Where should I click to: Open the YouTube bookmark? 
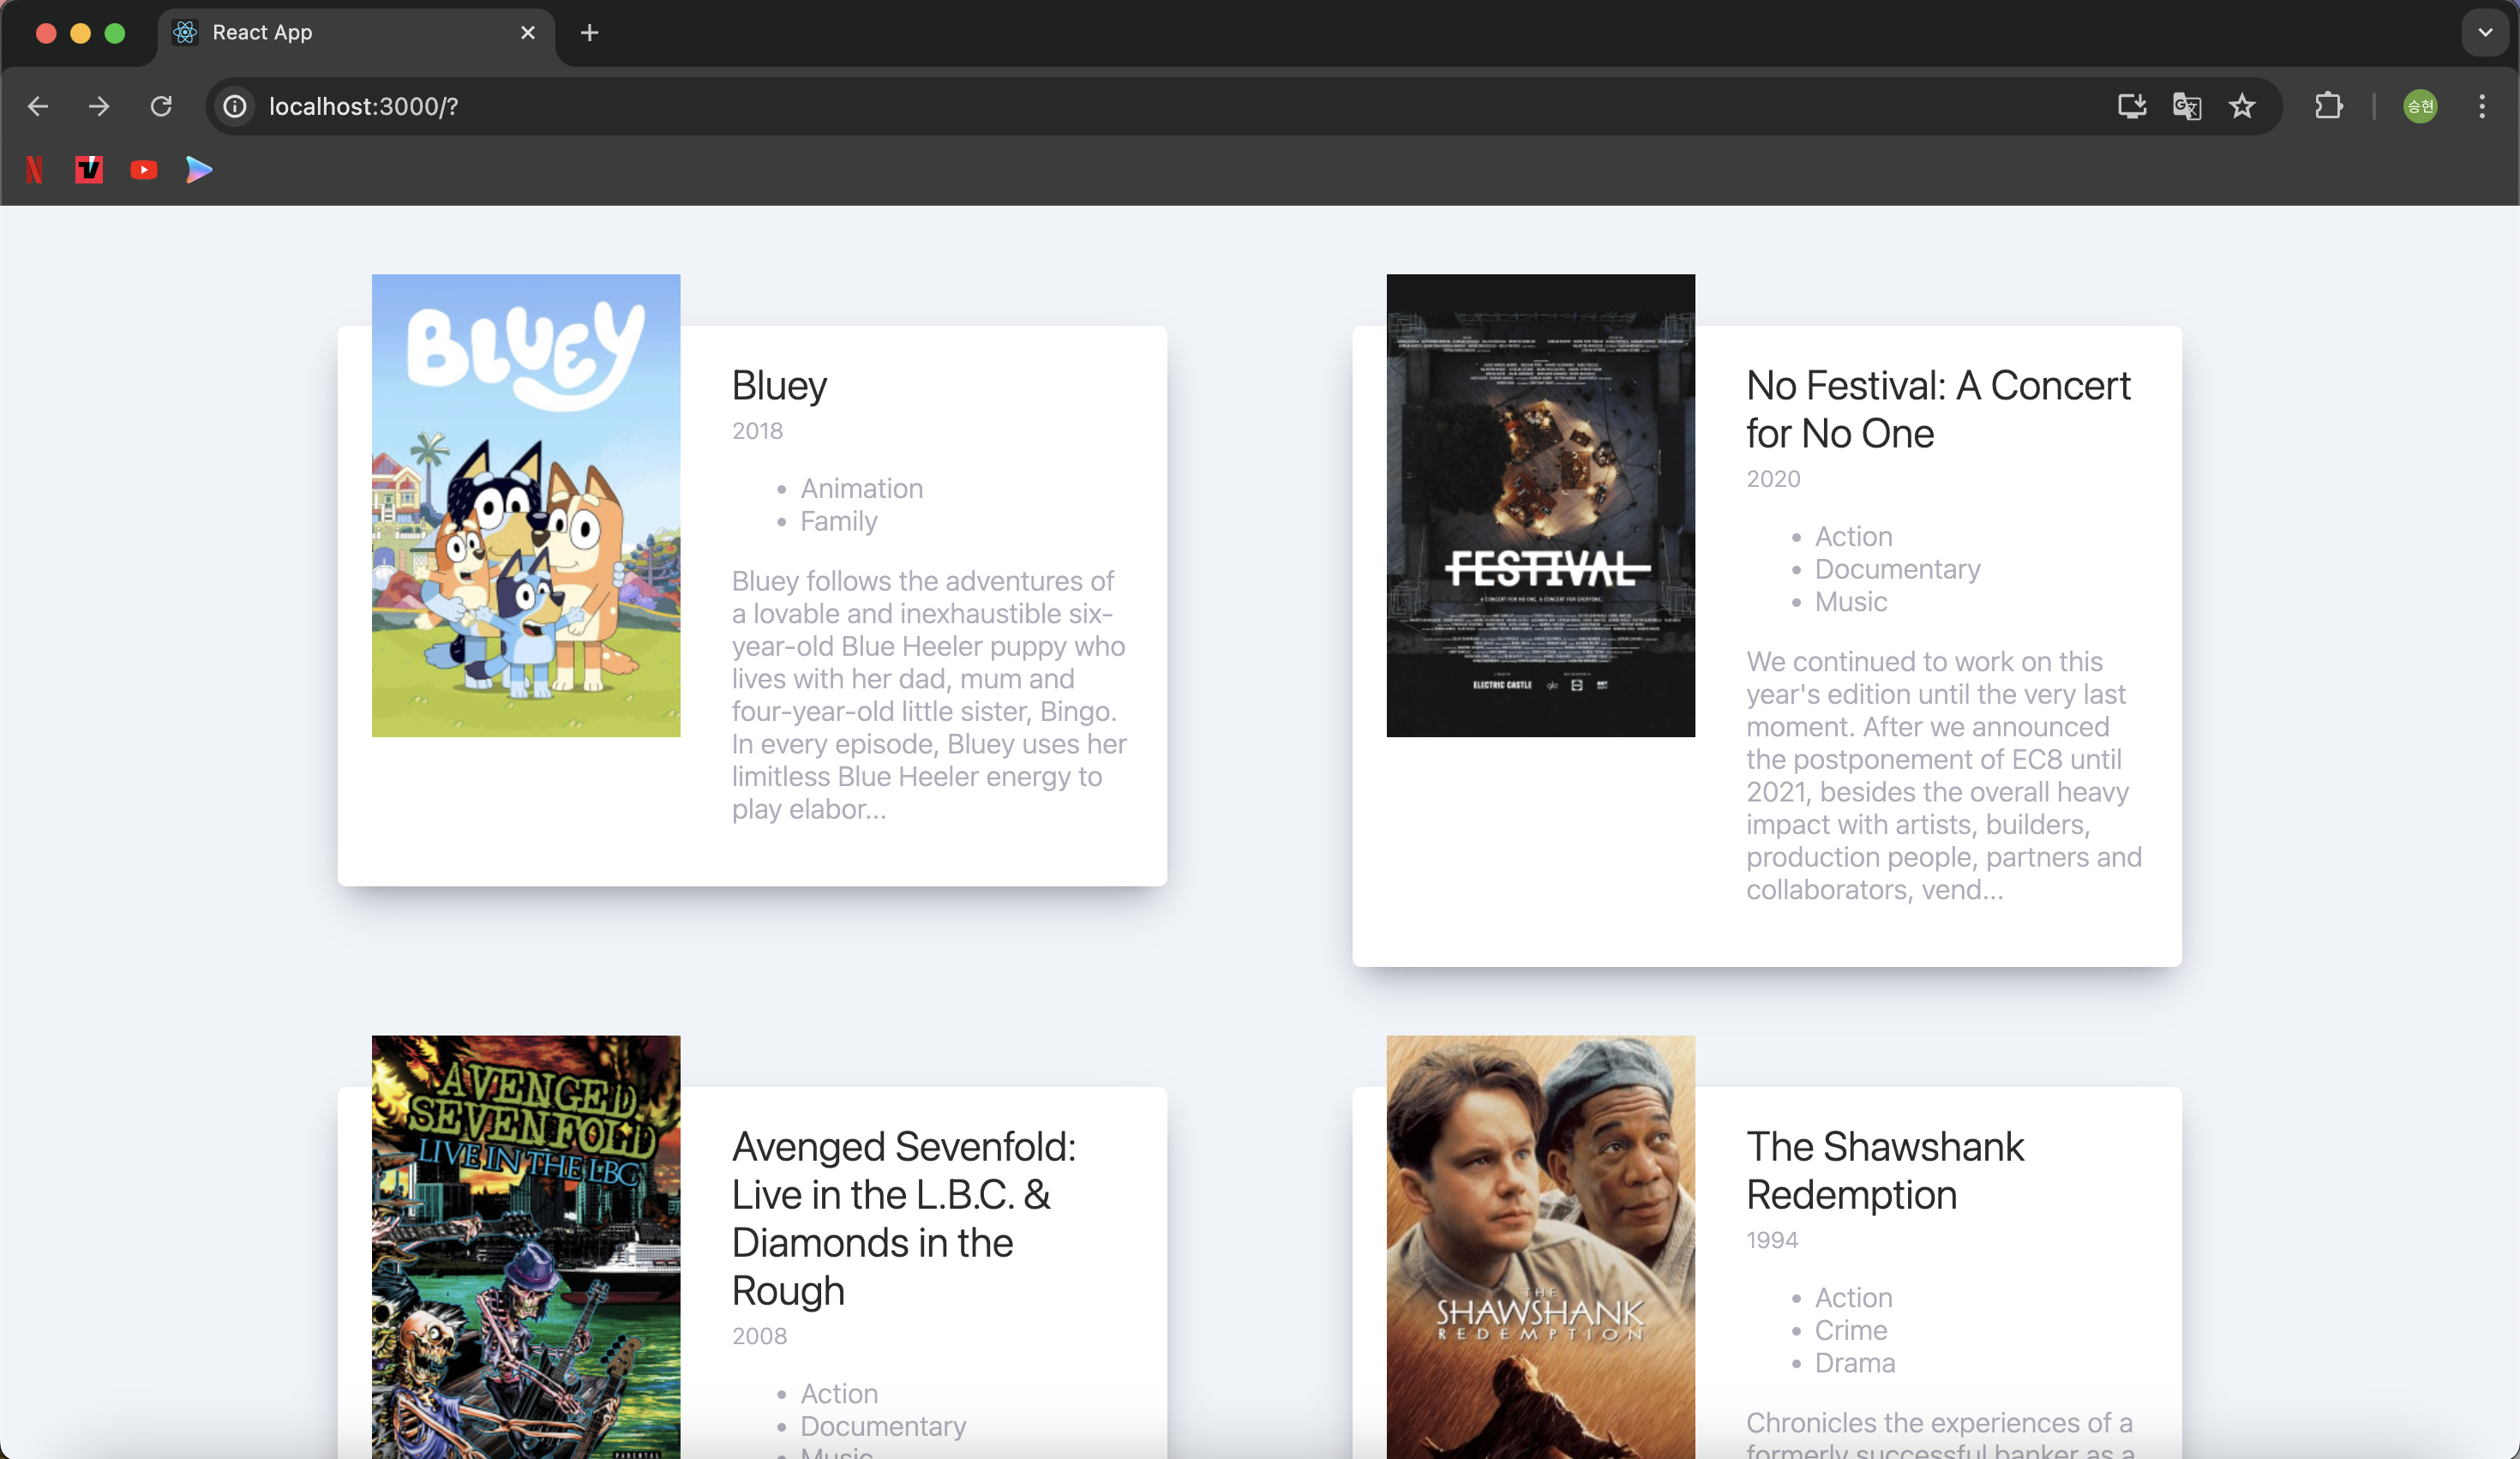144,170
